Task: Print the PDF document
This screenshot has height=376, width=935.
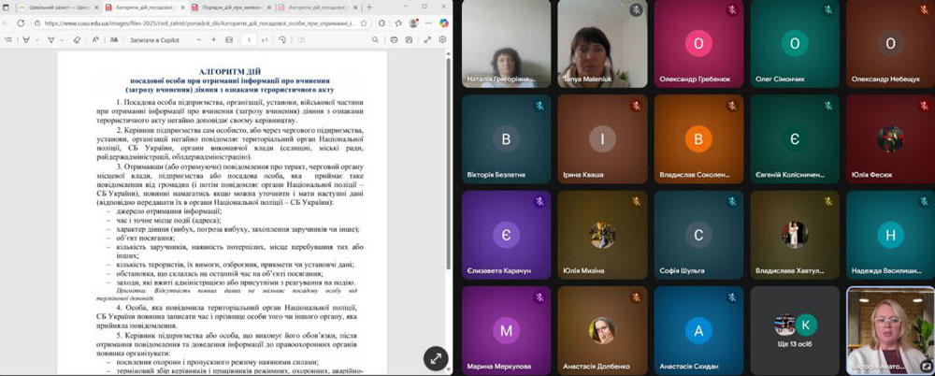Action: tap(395, 40)
